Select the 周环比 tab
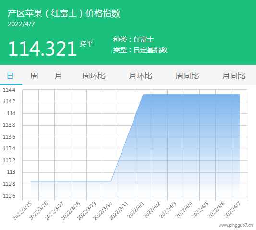256x230 pixels. point(94,76)
